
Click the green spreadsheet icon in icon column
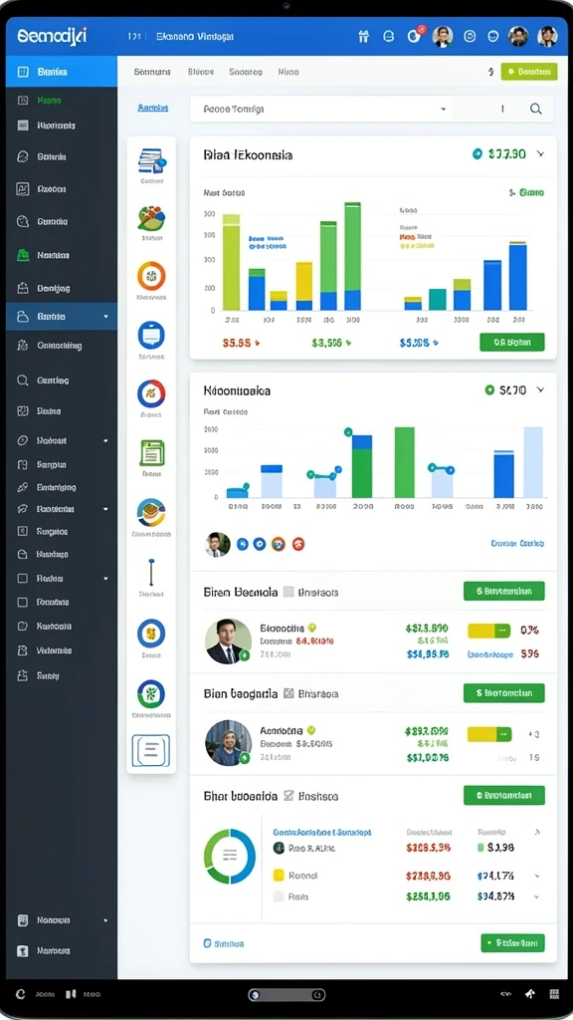152,453
